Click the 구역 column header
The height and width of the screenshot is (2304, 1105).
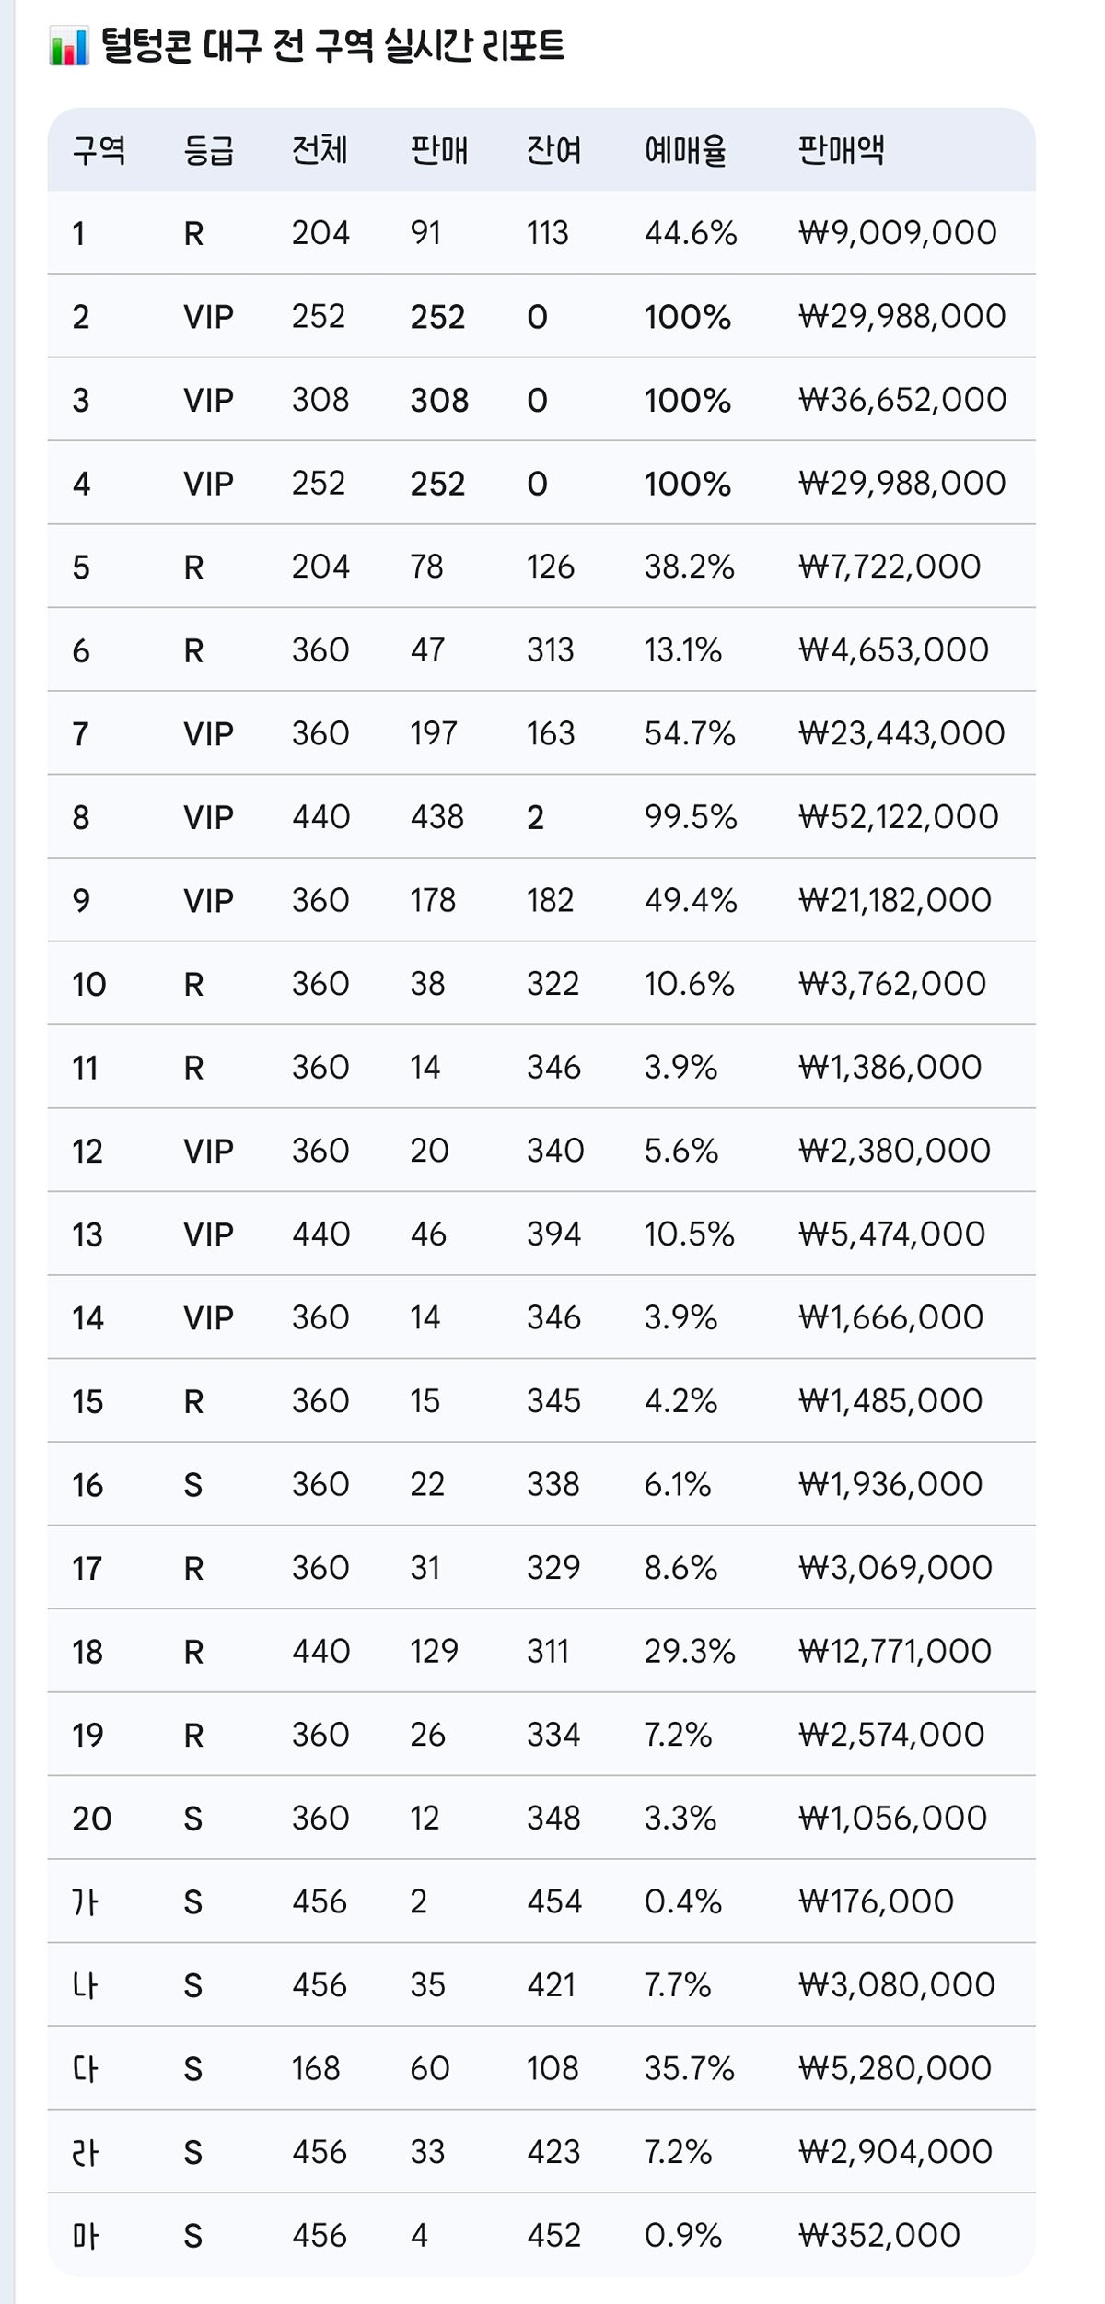point(99,150)
